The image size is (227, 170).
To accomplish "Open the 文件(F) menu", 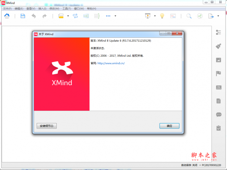I will [7, 9].
